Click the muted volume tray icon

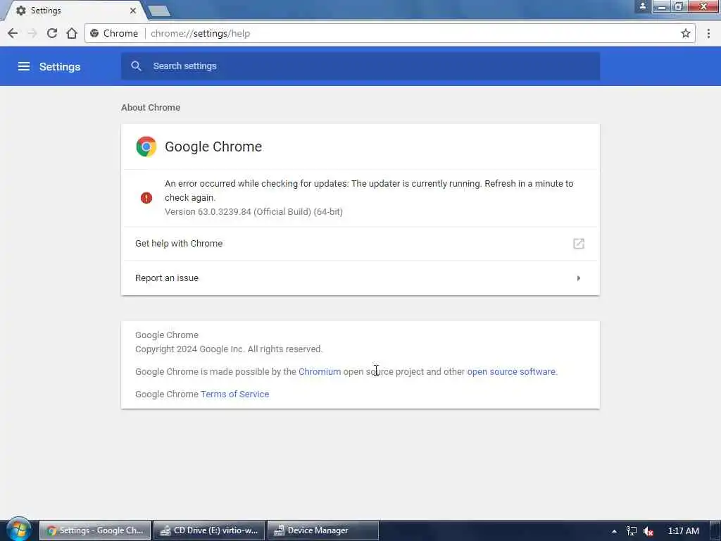point(648,531)
